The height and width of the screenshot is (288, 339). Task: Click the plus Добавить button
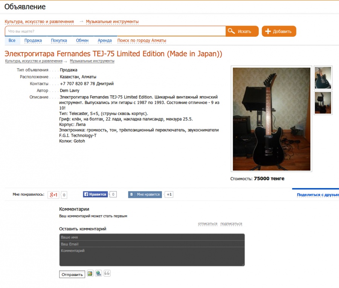[x=279, y=31]
